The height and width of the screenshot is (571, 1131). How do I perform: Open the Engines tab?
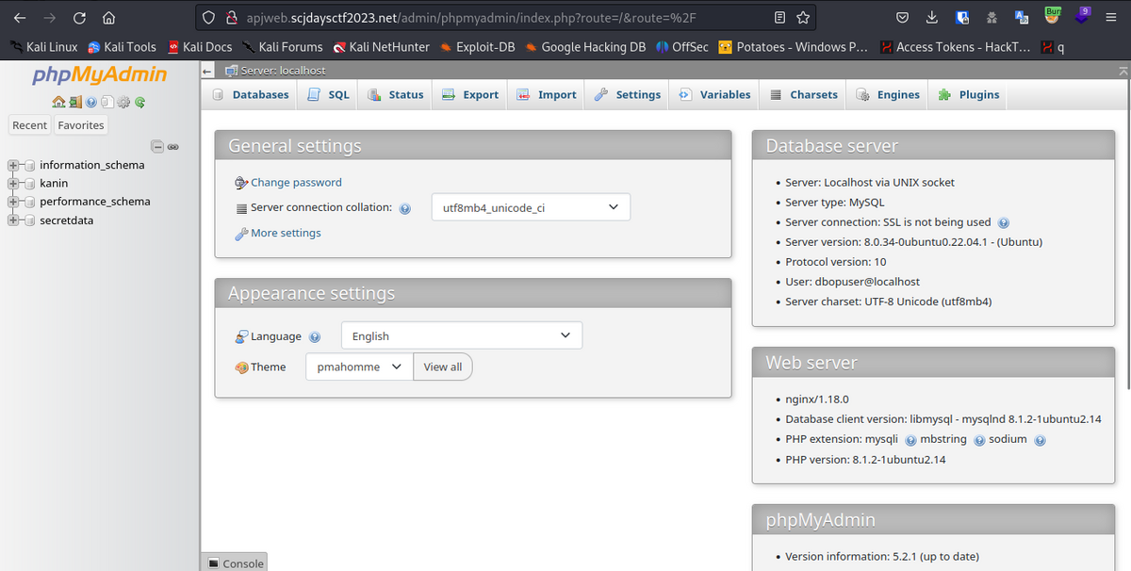coord(887,94)
